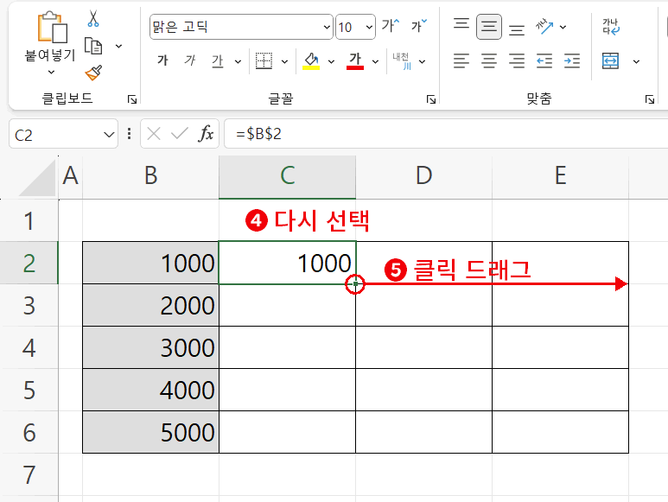The image size is (668, 502).
Task: Click the formula bar options dots
Action: pyautogui.click(x=129, y=134)
